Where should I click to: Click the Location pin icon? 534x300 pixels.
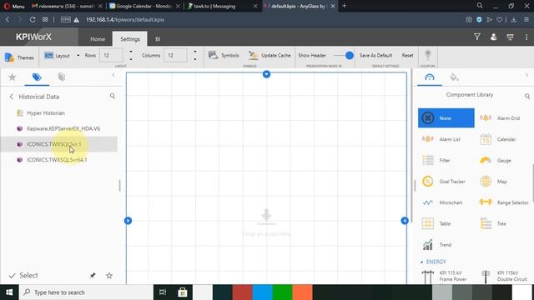(x=427, y=55)
